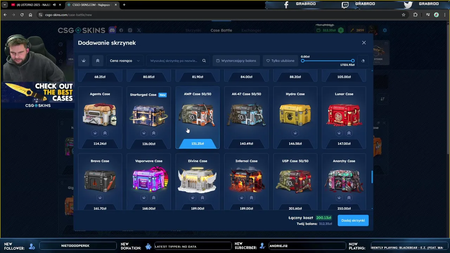The height and width of the screenshot is (253, 450).
Task: Click the double-chevron icon on Lunar Case
Action: [349, 133]
